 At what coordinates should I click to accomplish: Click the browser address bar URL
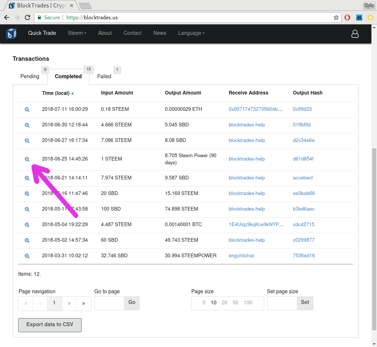point(92,17)
